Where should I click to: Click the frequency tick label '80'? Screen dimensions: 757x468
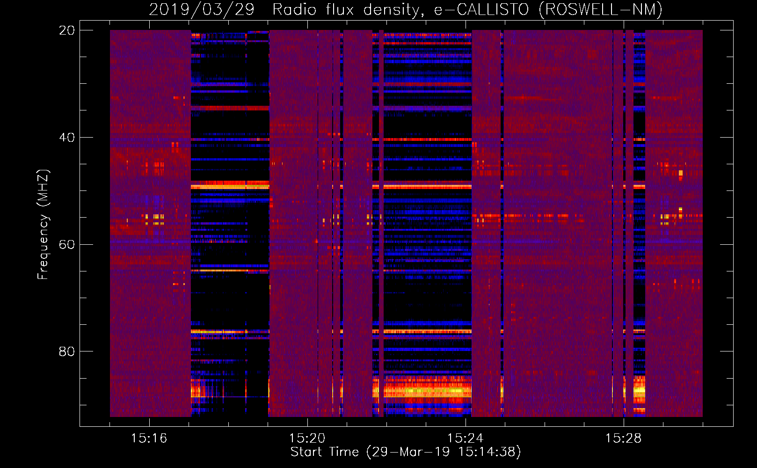point(66,351)
